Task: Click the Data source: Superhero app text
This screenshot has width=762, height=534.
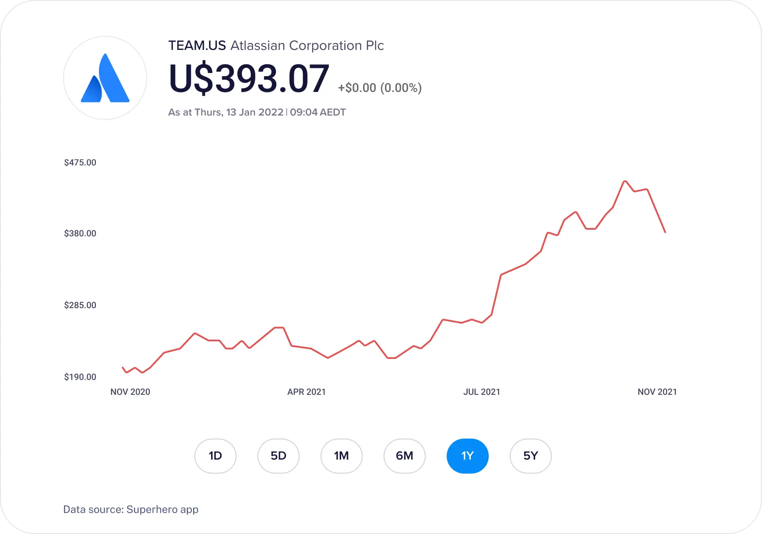Action: click(x=131, y=509)
